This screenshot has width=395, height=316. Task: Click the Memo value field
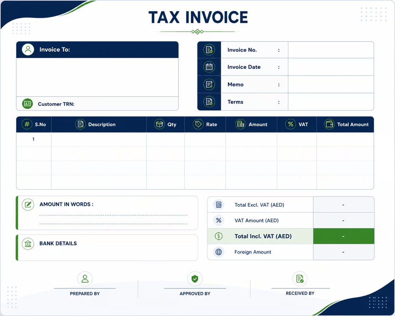(x=331, y=84)
